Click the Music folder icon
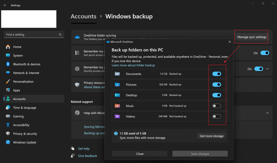Screen dimensions: 277x163 coord(117,106)
